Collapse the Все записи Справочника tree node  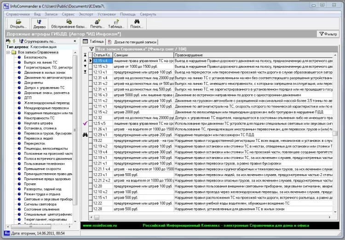[x=8, y=52]
